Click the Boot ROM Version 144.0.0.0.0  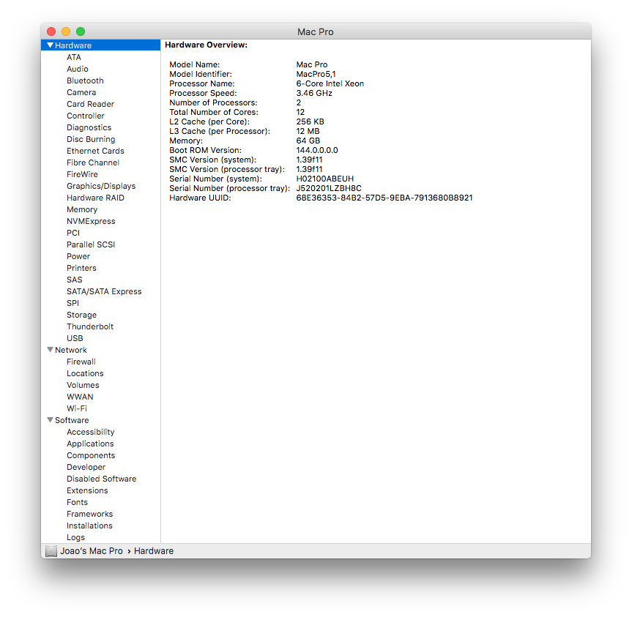(x=317, y=150)
